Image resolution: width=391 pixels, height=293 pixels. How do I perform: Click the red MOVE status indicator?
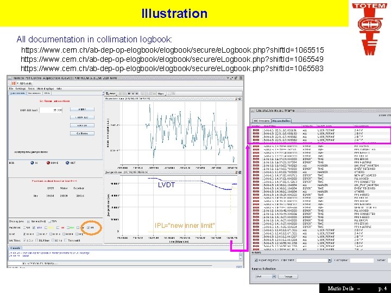point(48,163)
